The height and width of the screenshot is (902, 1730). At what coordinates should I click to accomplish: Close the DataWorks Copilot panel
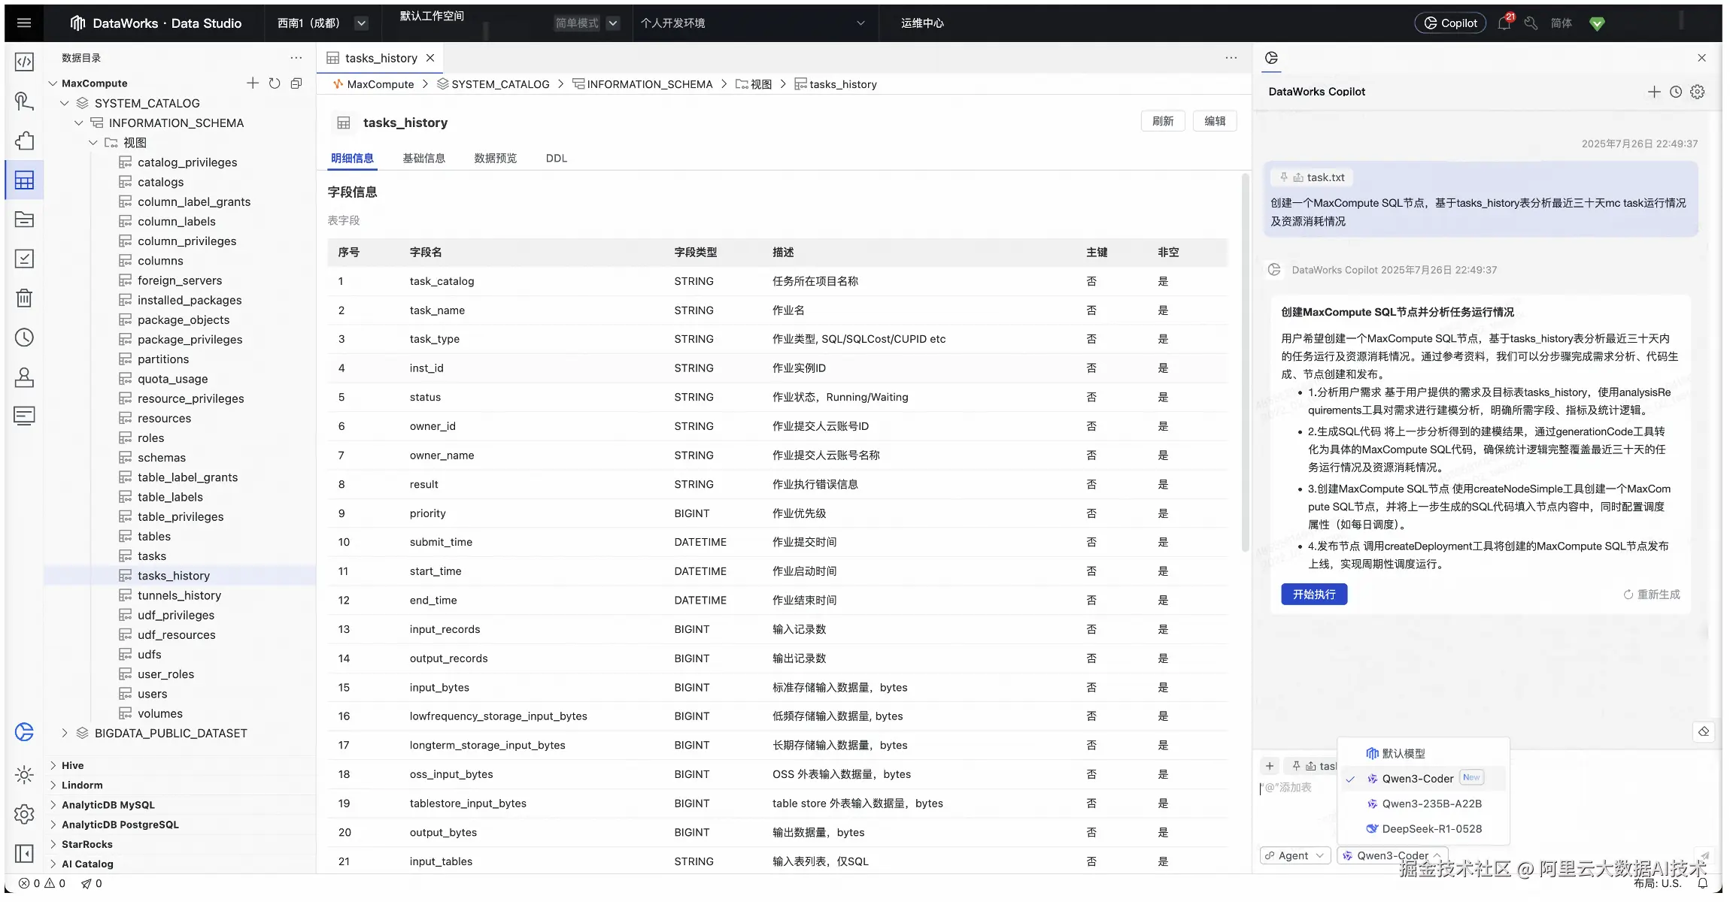[1702, 58]
